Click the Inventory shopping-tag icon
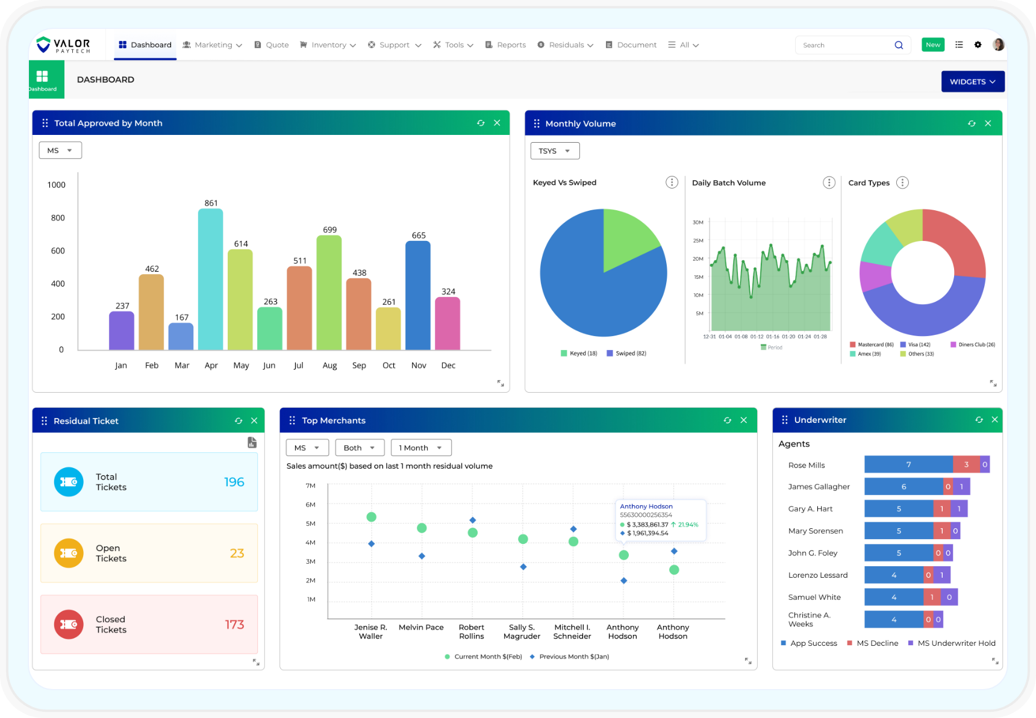Image resolution: width=1036 pixels, height=718 pixels. pos(305,45)
